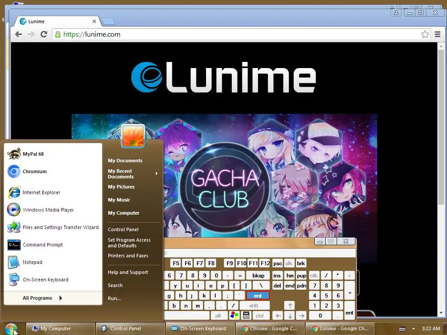Click the context menu key on the on-screen keyboard
The height and width of the screenshot is (335, 447).
tap(246, 315)
